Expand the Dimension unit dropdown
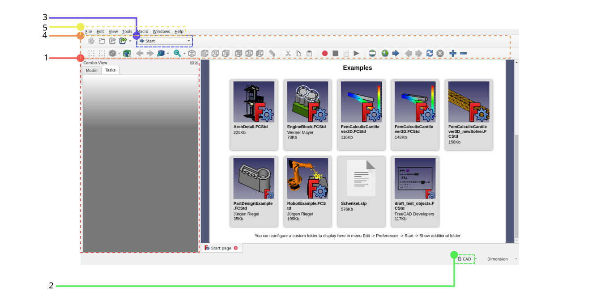 click(502, 259)
